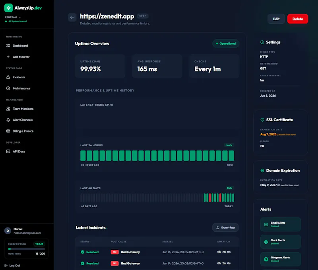Viewport: 318px width, 270px height.
Task: Click the Telegram Alerts card
Action: (281, 259)
